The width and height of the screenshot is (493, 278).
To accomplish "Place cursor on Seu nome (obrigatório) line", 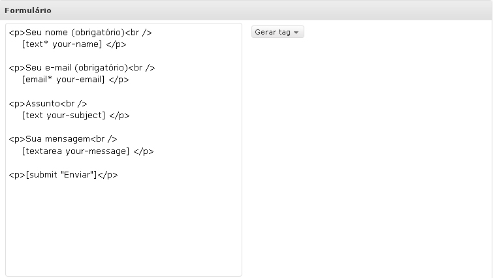I will coord(80,33).
